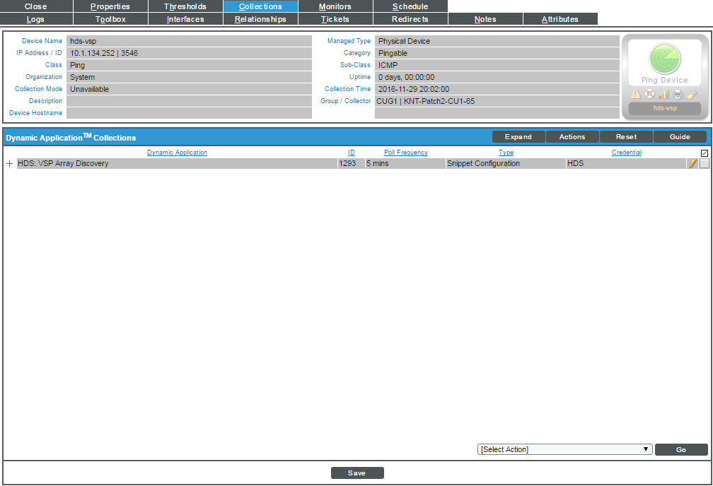Click Expand in the Dynamic Application Collections header
This screenshot has width=713, height=486.
click(518, 136)
